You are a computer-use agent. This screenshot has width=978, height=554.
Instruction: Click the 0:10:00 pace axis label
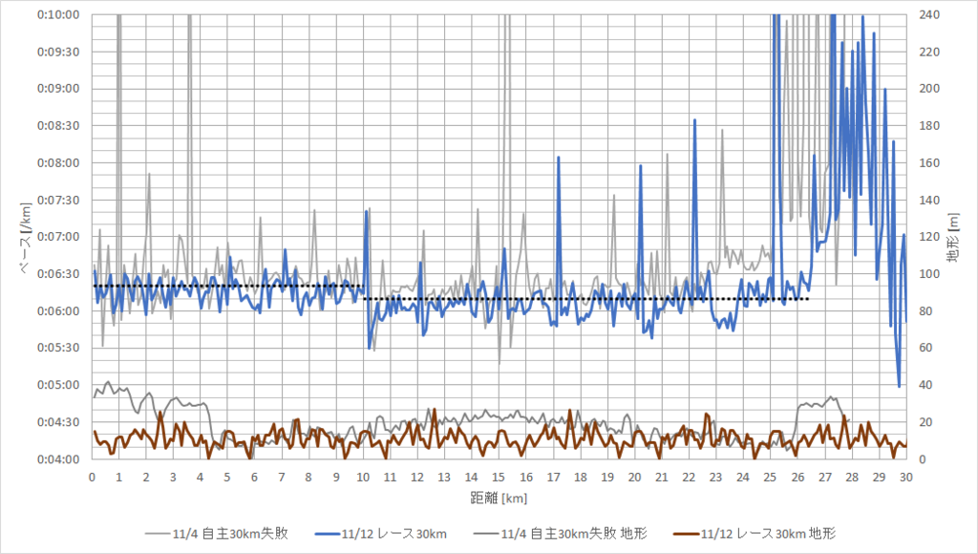pyautogui.click(x=58, y=15)
